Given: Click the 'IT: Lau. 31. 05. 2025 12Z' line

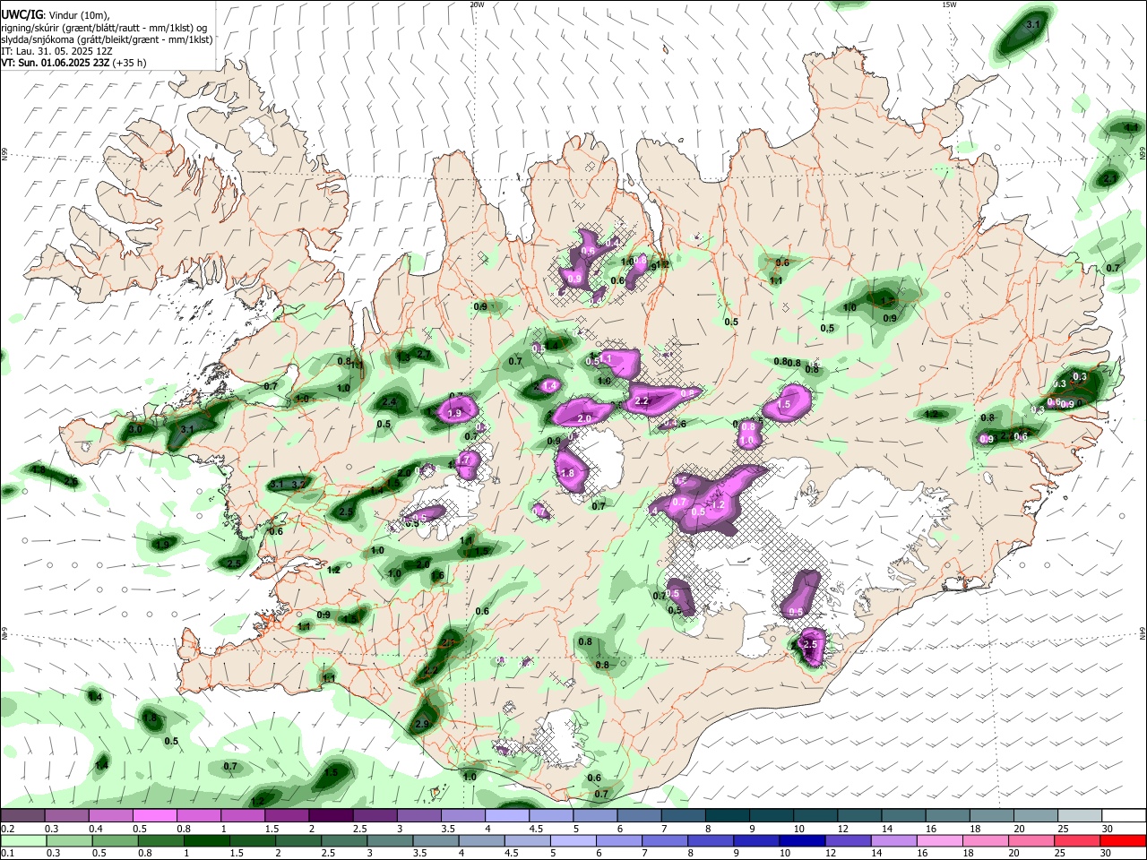Looking at the screenshot, I should [x=56, y=51].
